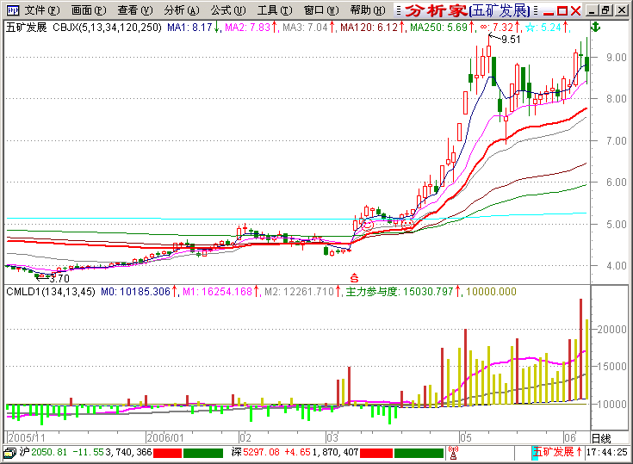The width and height of the screenshot is (633, 464).
Task: Open the 帮助(H) menu
Action: tap(368, 10)
